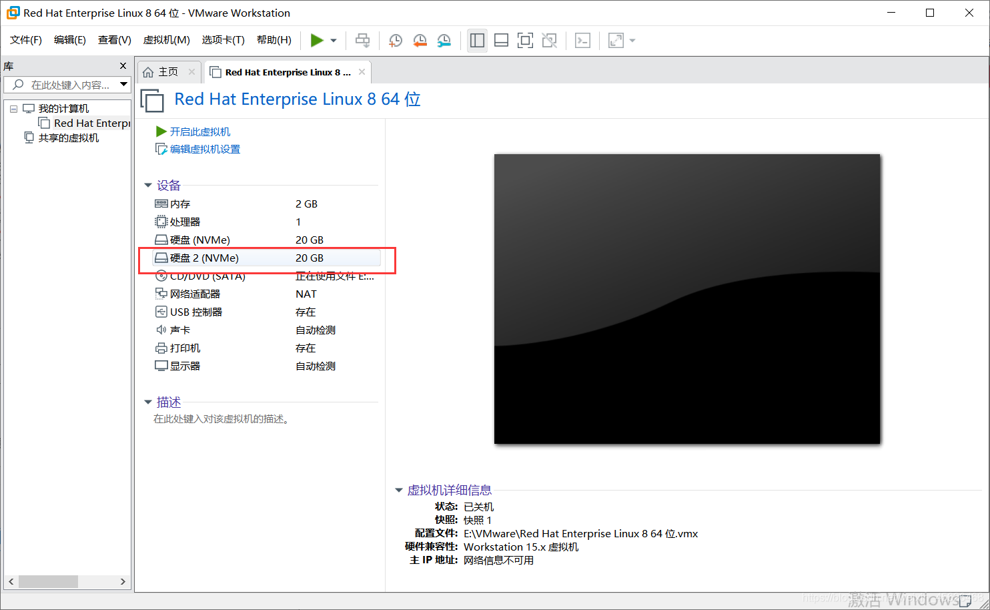
Task: Click the 内存 memory chip icon
Action: (161, 204)
